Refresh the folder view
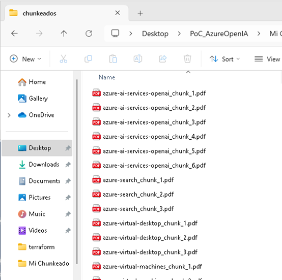 pyautogui.click(x=89, y=34)
